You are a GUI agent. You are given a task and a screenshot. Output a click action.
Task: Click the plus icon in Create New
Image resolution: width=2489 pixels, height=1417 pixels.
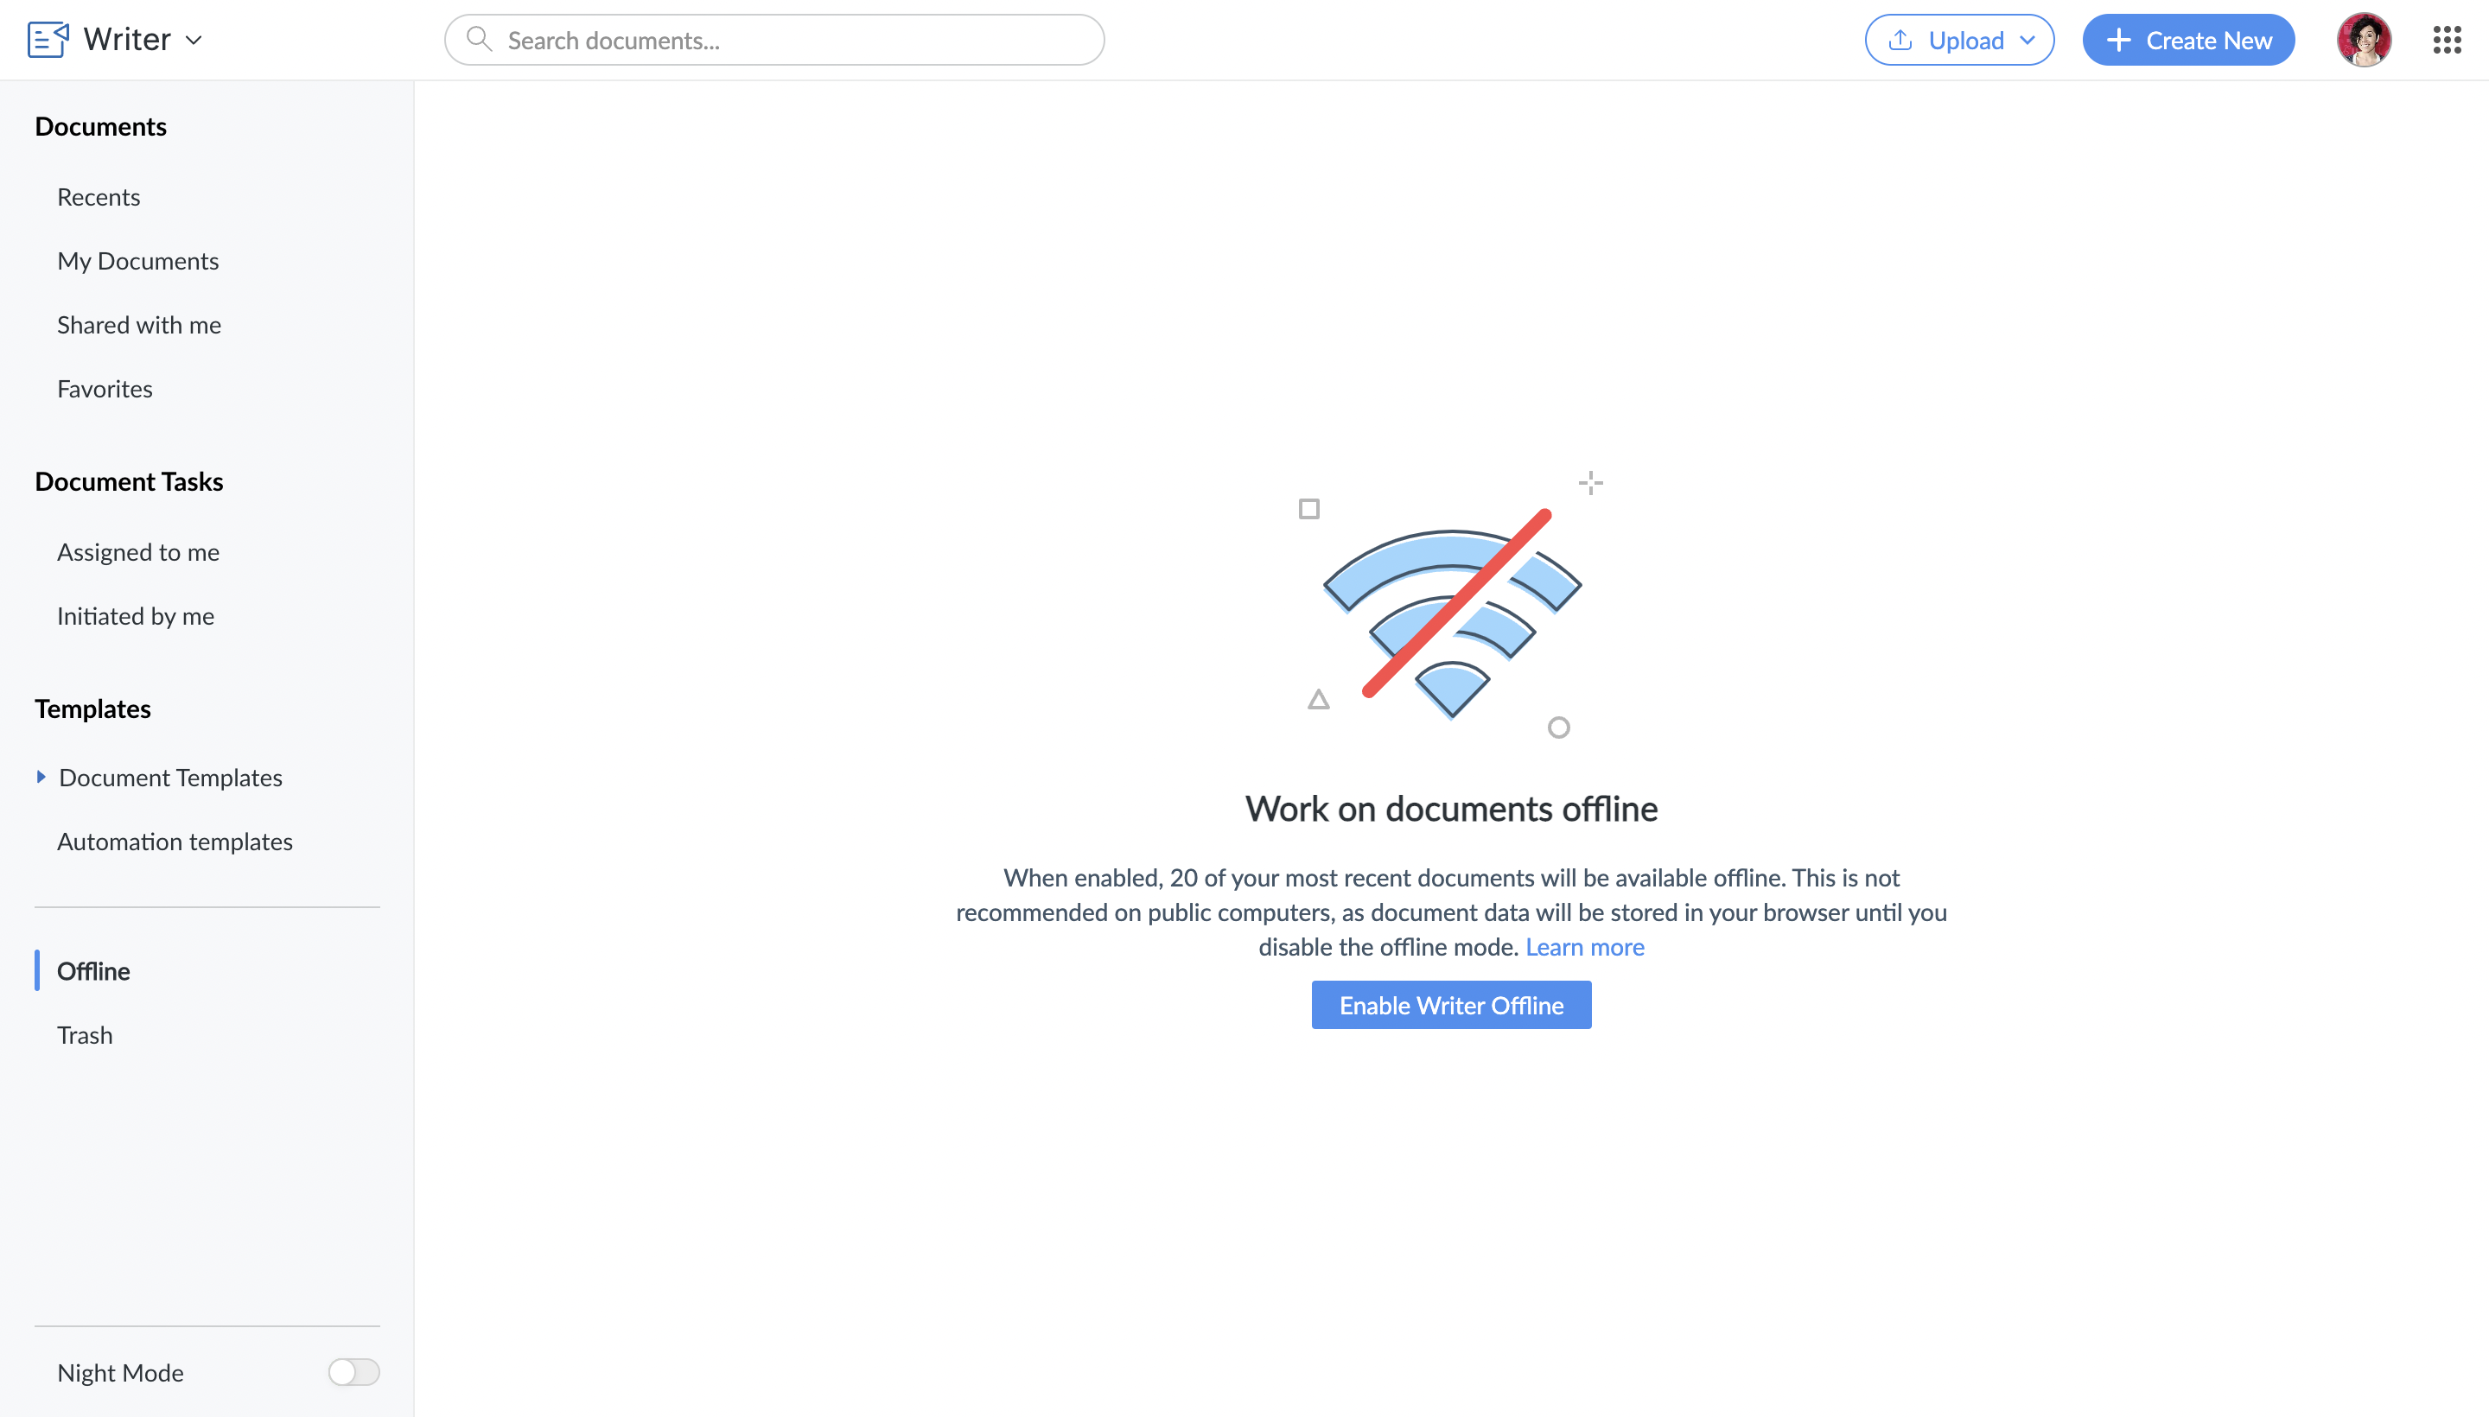click(2119, 40)
